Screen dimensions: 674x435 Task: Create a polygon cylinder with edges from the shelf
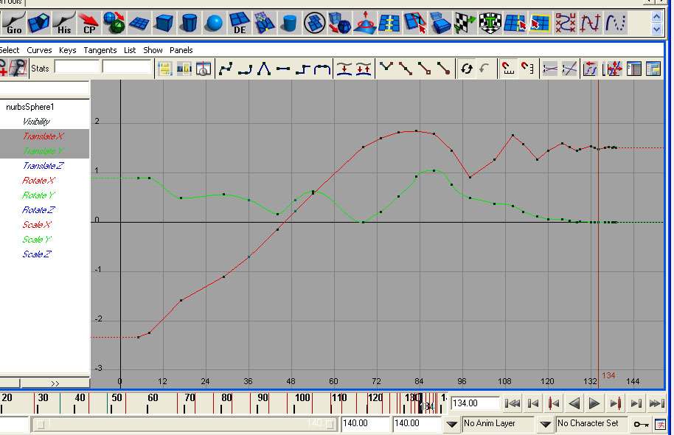[189, 23]
